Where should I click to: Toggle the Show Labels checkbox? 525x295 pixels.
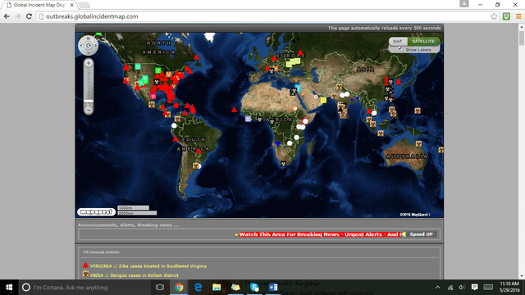[x=399, y=49]
